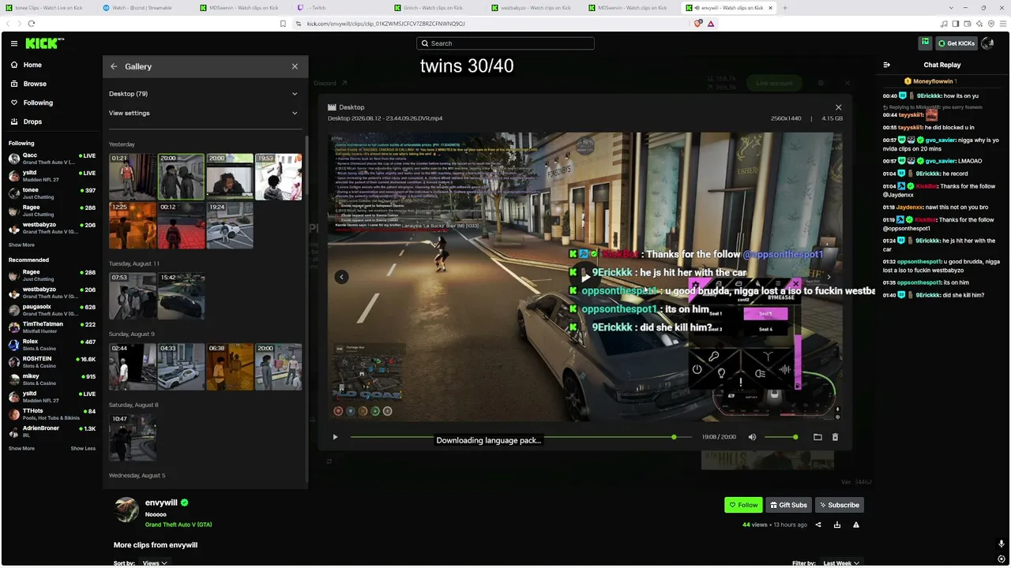Expand the Desktop (79) section
The width and height of the screenshot is (1011, 568).
point(204,94)
